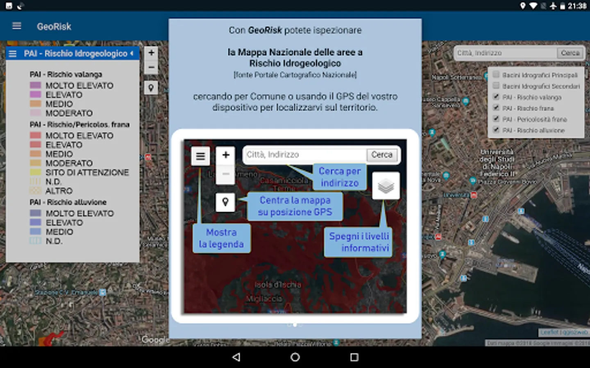Click Centra la mappa su posizione GPS callout
The image size is (590, 368).
click(x=295, y=206)
